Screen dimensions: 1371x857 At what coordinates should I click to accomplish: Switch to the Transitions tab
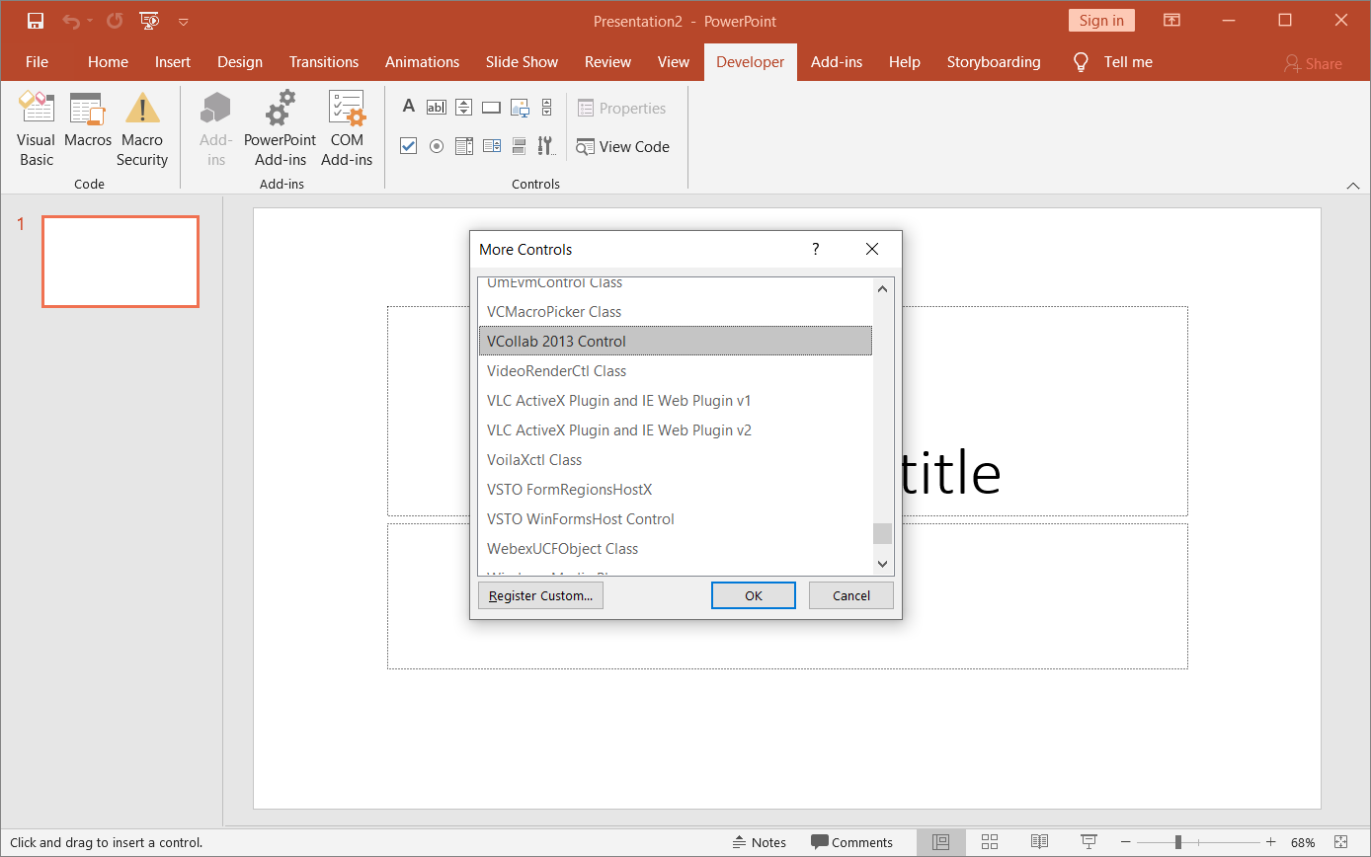(324, 61)
